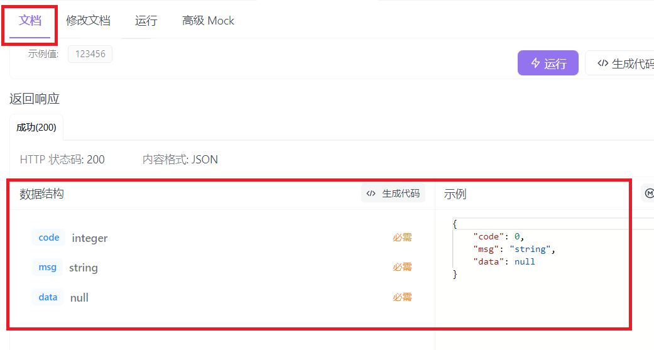Click the code brackets icon beside 生成代码 at top right
The width and height of the screenshot is (654, 350).
pos(602,63)
